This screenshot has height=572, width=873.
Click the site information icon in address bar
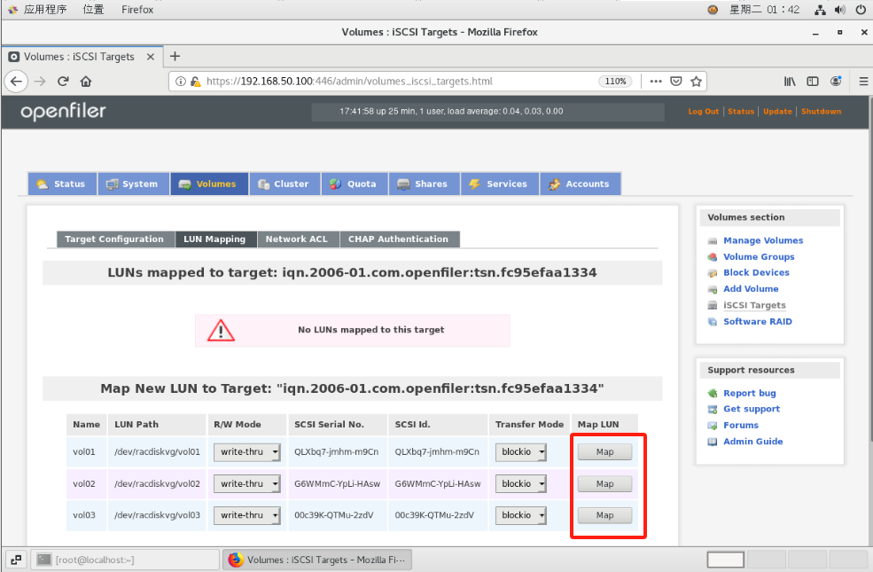[x=181, y=82]
